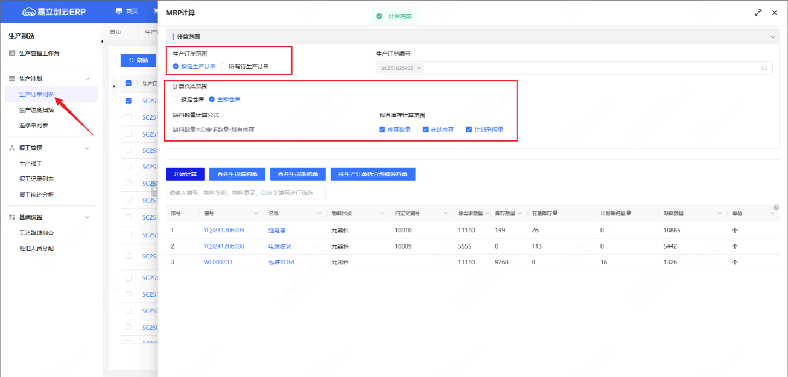
Task: Click the 开始计算 button
Action: (x=185, y=174)
